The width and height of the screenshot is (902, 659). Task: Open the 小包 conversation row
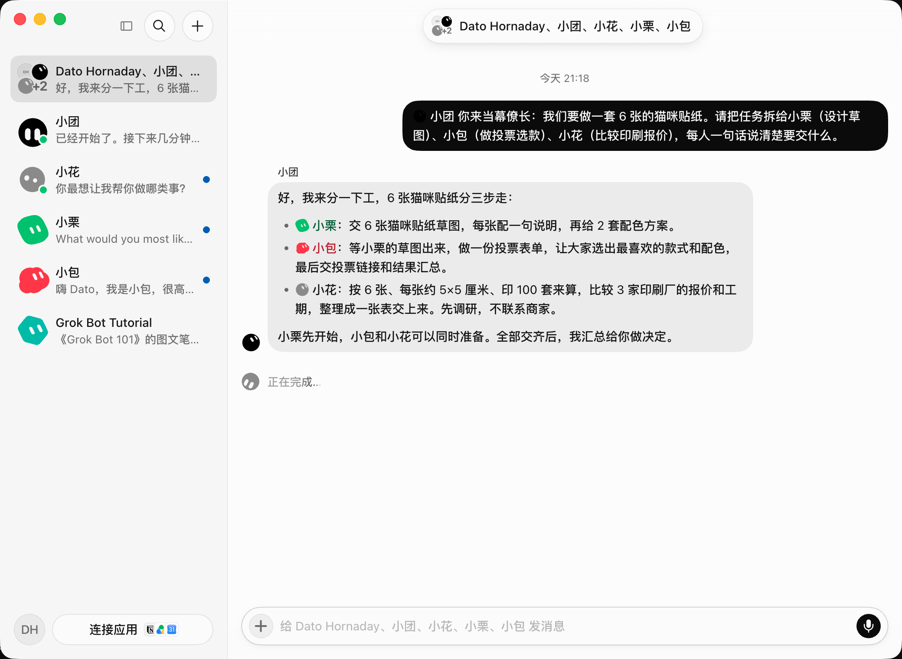coord(114,281)
